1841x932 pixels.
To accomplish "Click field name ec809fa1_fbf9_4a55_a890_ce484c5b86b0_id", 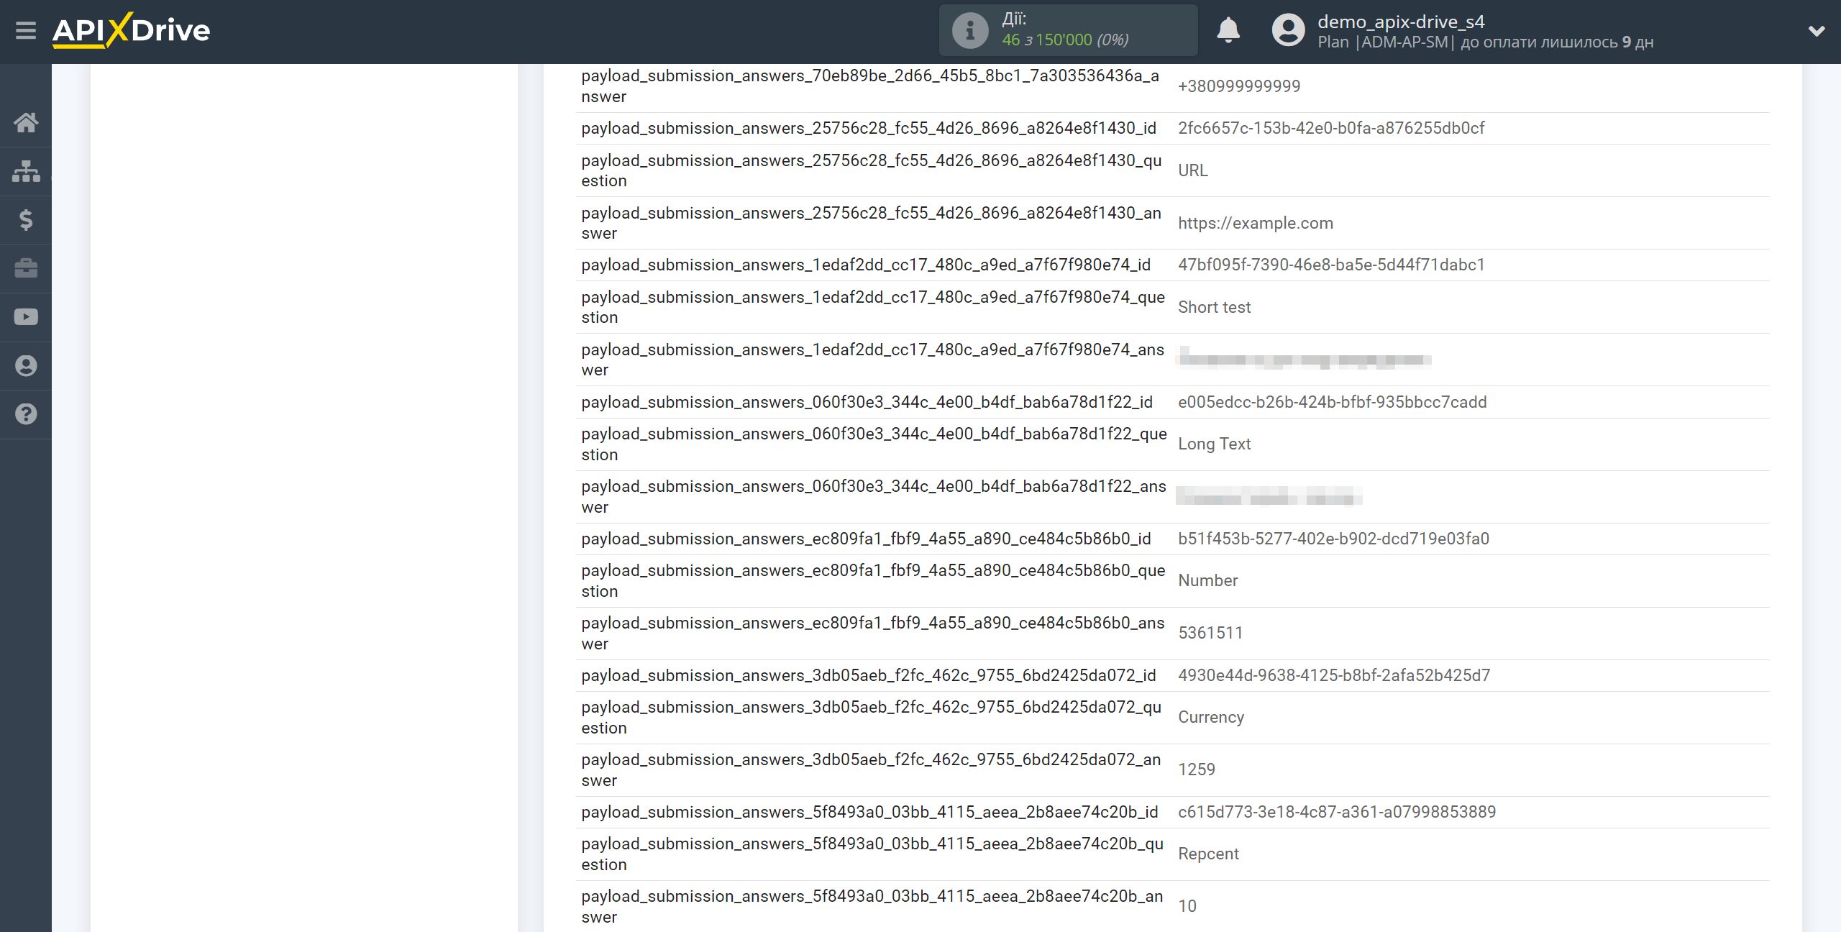I will pyautogui.click(x=866, y=539).
